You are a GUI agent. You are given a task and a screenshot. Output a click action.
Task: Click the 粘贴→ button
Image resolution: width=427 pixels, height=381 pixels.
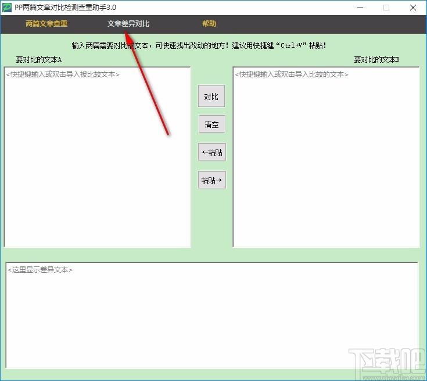211,180
